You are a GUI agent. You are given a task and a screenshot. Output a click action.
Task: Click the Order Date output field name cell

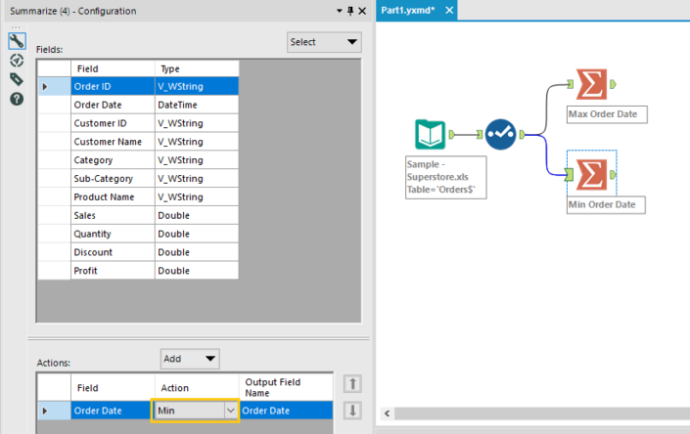(x=286, y=411)
